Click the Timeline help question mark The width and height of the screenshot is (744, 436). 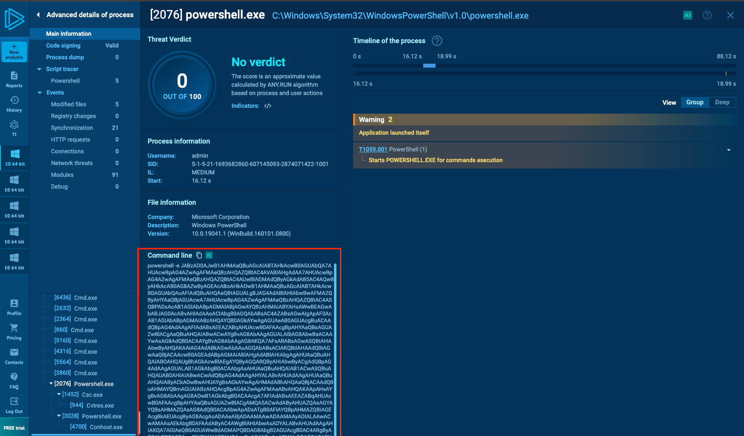(x=436, y=41)
